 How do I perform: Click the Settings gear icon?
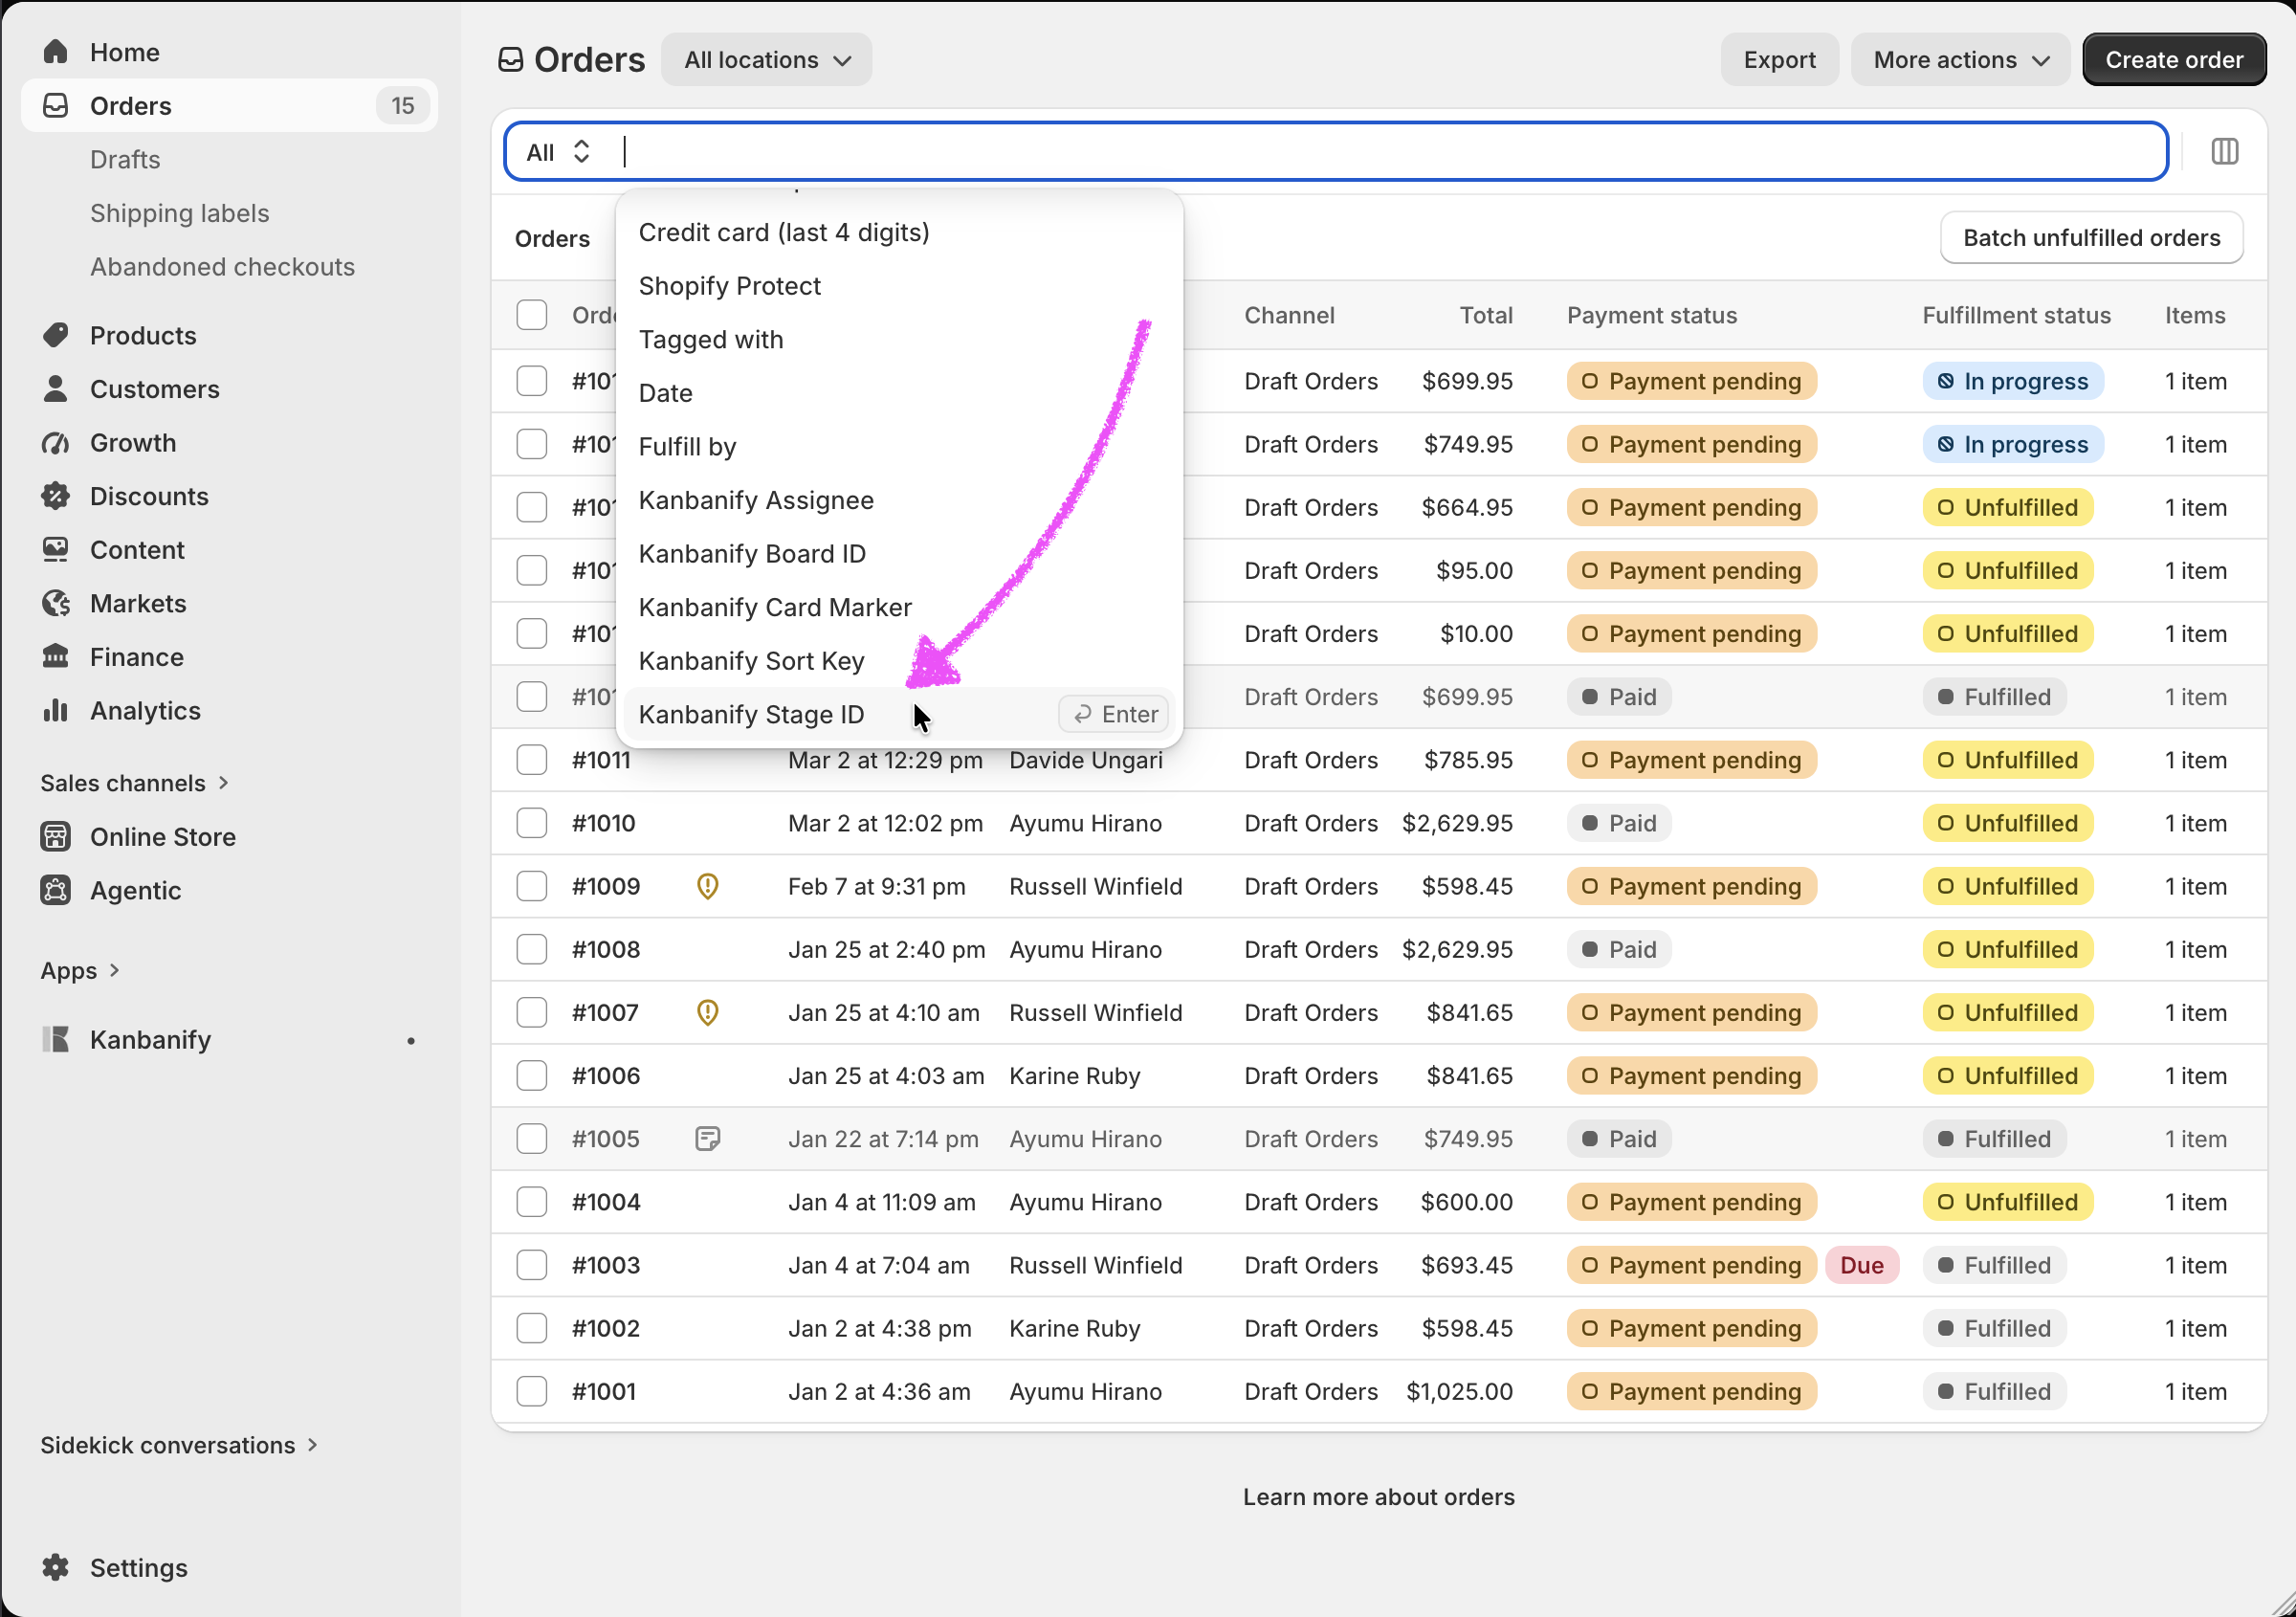(56, 1568)
